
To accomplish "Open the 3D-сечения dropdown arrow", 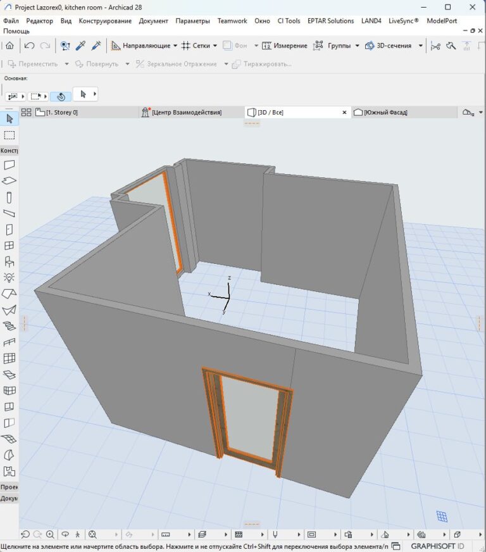I will point(421,46).
